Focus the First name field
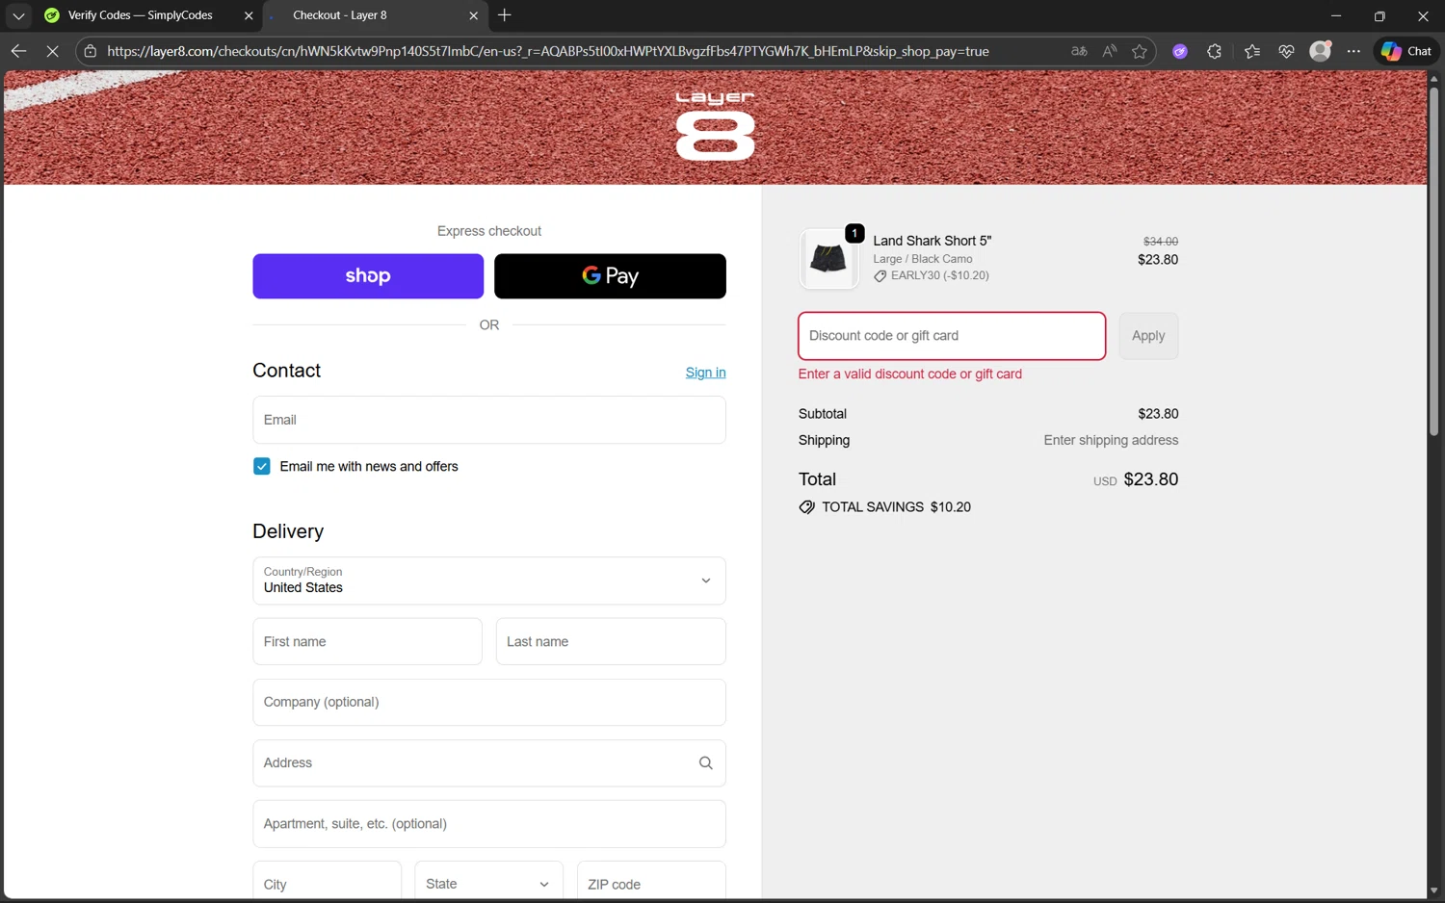 click(x=367, y=641)
